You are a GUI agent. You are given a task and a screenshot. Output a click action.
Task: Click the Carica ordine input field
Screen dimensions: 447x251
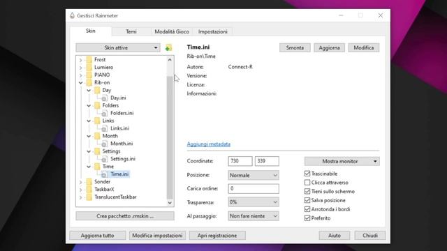pyautogui.click(x=254, y=189)
